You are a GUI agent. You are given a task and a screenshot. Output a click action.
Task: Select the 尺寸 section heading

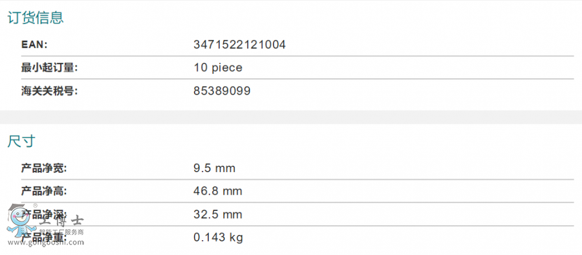click(21, 142)
